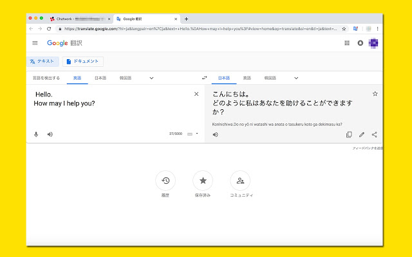Open the virtual keyboard options dropdown
This screenshot has height=257, width=412.
point(196,134)
